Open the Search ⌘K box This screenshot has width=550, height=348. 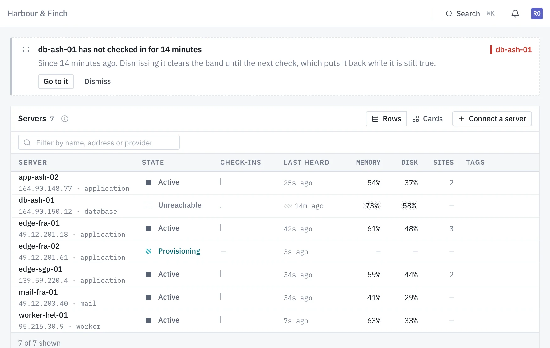tap(470, 14)
